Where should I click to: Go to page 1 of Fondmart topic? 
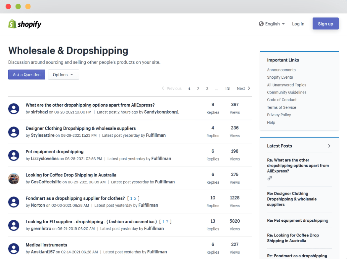(131, 199)
